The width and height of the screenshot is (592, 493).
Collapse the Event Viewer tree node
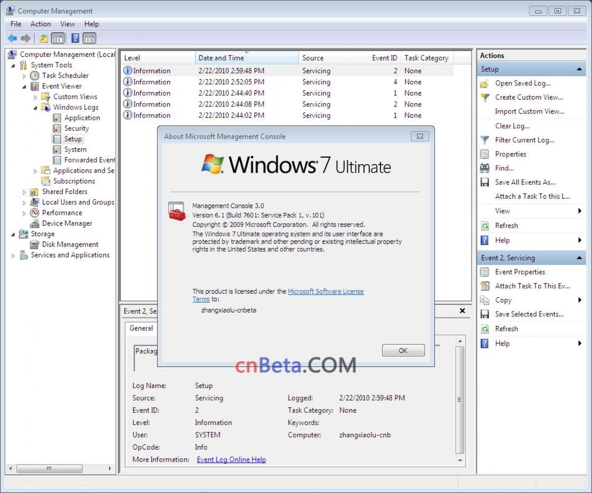point(24,87)
